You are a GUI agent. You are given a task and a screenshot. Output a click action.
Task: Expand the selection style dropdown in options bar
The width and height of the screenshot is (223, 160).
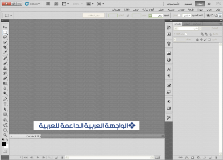click(x=156, y=16)
